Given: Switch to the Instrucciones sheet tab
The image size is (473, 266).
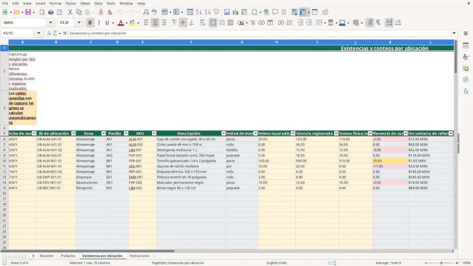Looking at the screenshot, I should pyautogui.click(x=140, y=256).
